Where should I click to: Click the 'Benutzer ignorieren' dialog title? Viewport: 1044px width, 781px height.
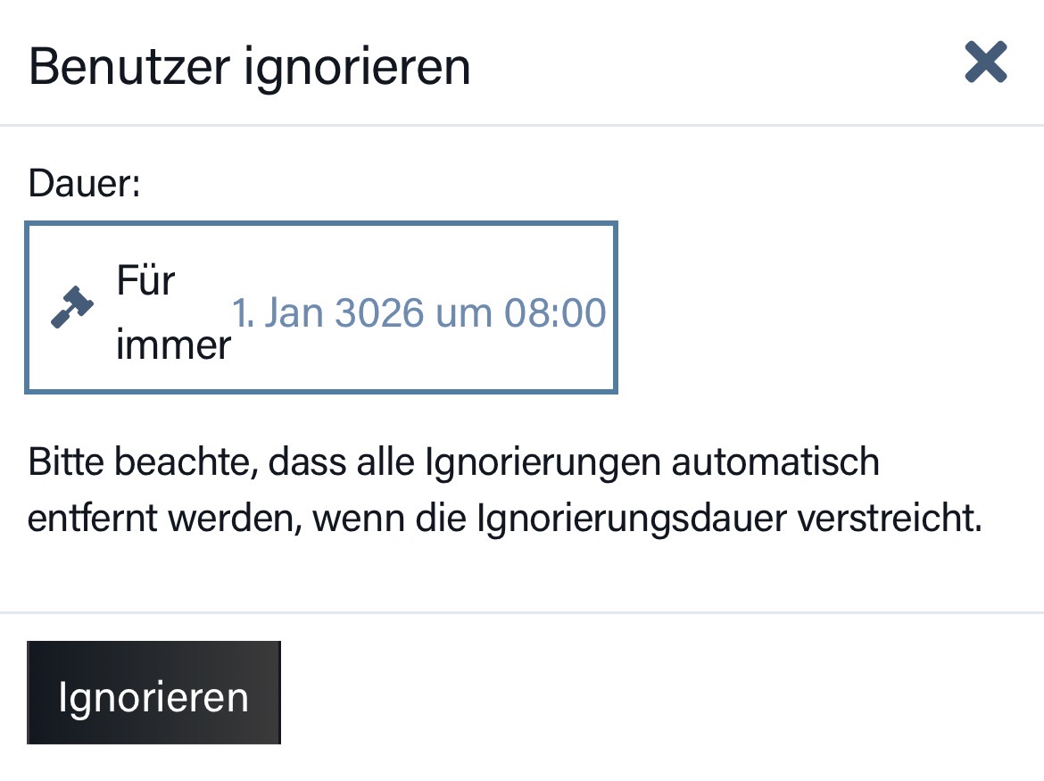point(250,67)
